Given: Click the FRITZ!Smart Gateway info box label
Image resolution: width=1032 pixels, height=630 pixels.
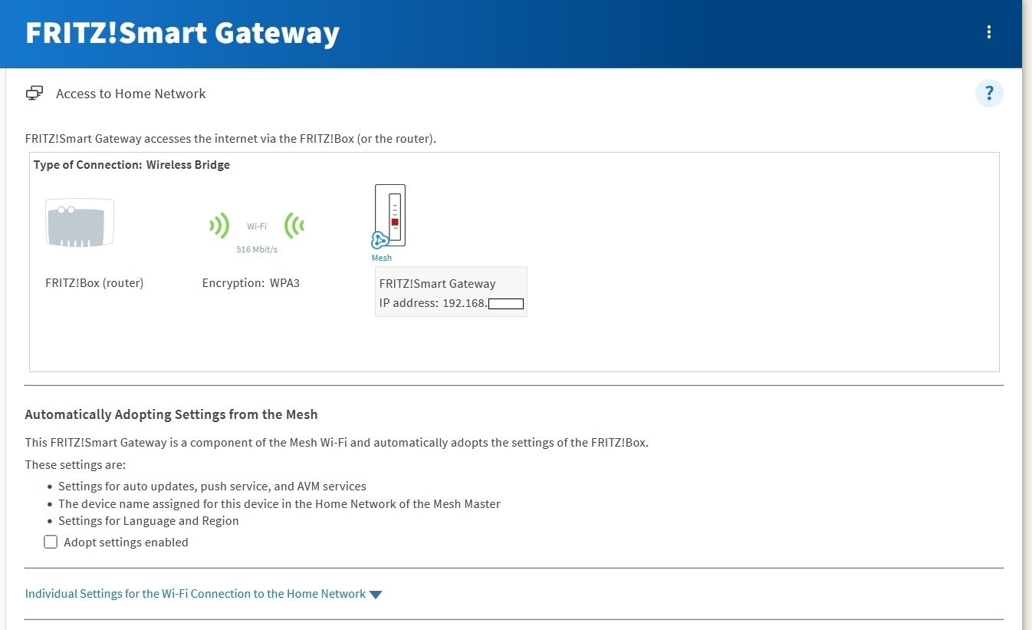Looking at the screenshot, I should click(437, 284).
